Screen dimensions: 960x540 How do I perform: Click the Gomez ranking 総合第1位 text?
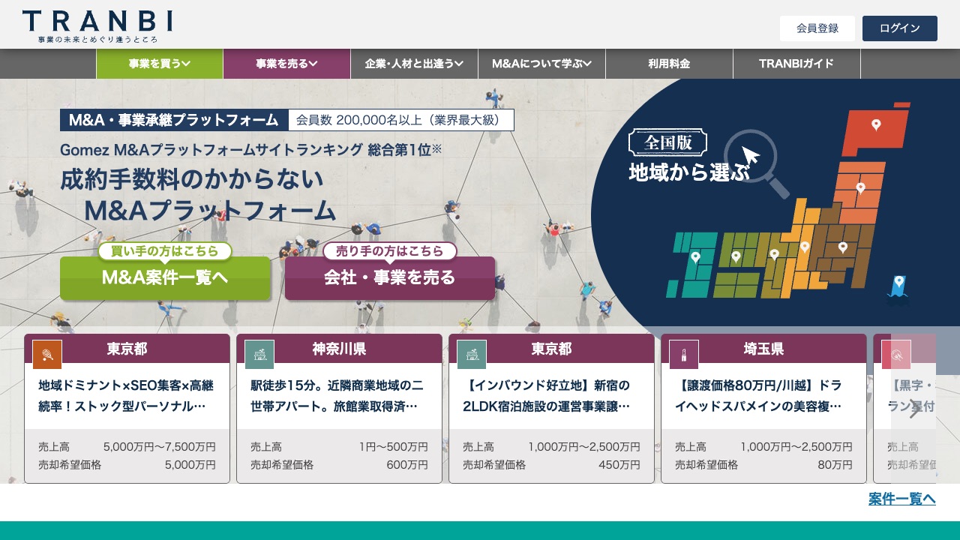pos(251,149)
